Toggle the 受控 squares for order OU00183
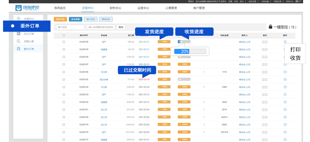Viewport: 310px width, 142px height. (264, 94)
